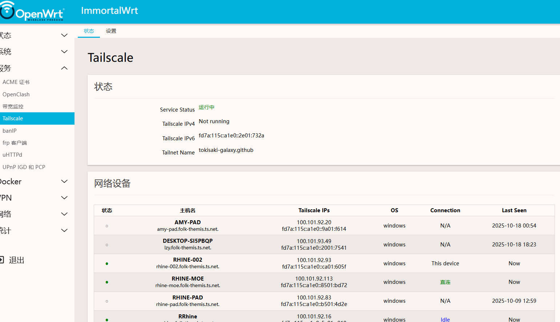Click the online status dot for RHINE-MOE
Screen dimensions: 560x322
tap(107, 282)
